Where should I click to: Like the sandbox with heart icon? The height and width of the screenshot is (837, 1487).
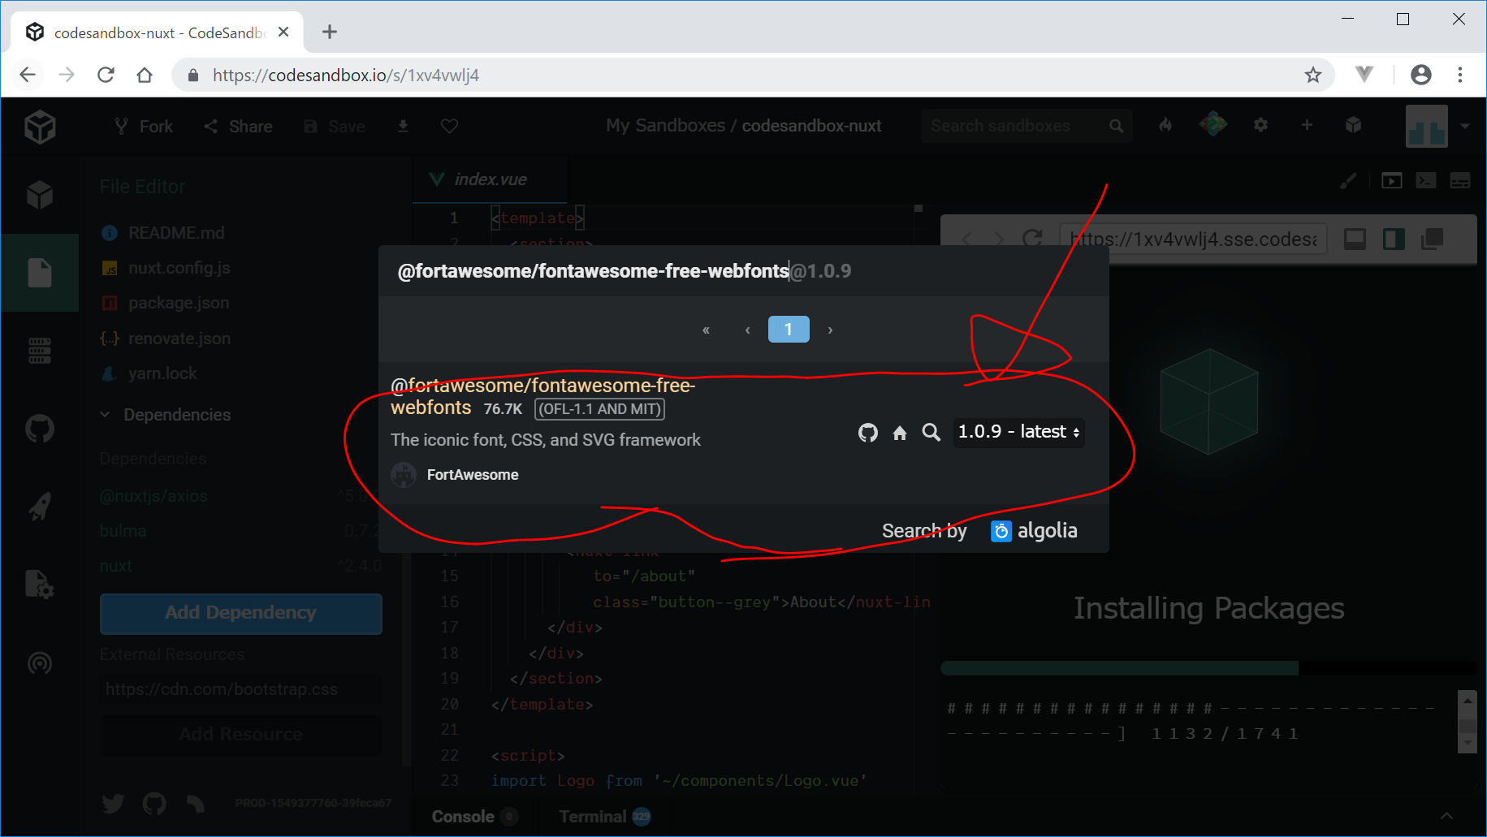click(449, 126)
